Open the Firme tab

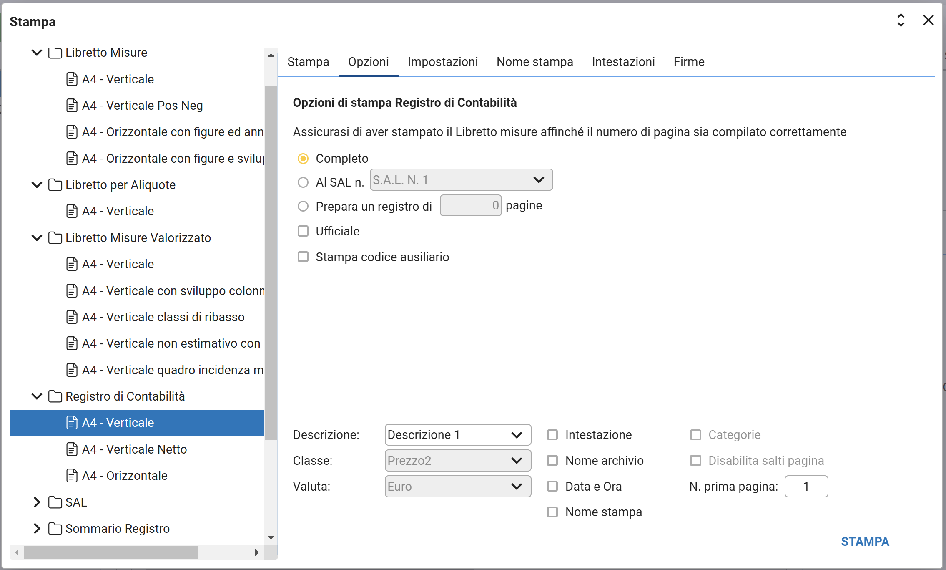point(689,62)
